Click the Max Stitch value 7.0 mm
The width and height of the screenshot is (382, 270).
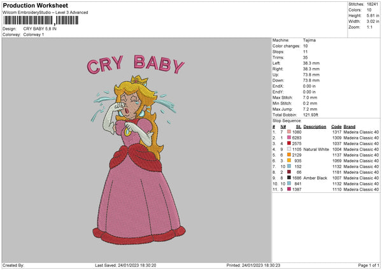coord(310,97)
